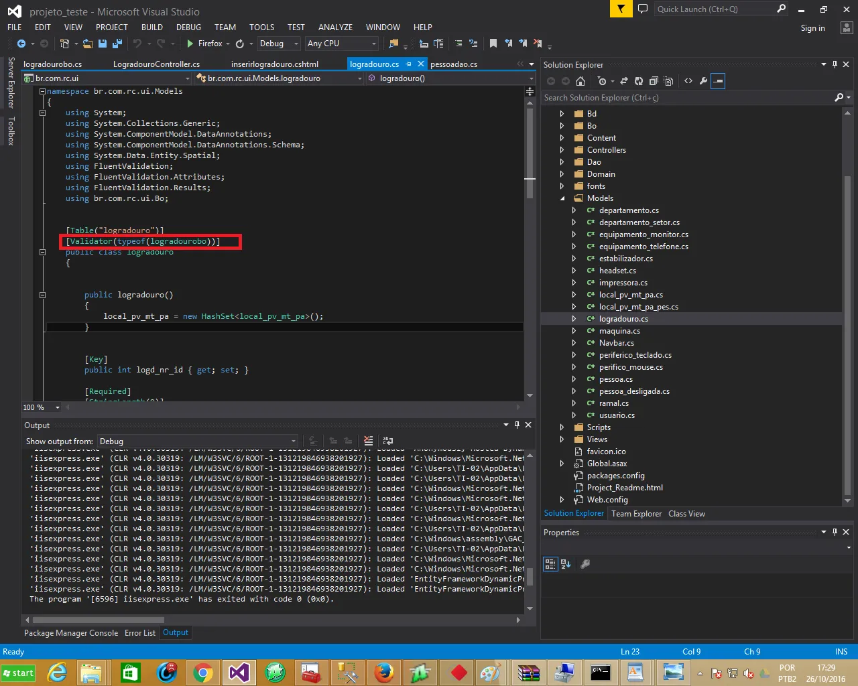Image resolution: width=858 pixels, height=686 pixels.
Task: Click the Clear All icon in Output panel
Action: pos(368,441)
